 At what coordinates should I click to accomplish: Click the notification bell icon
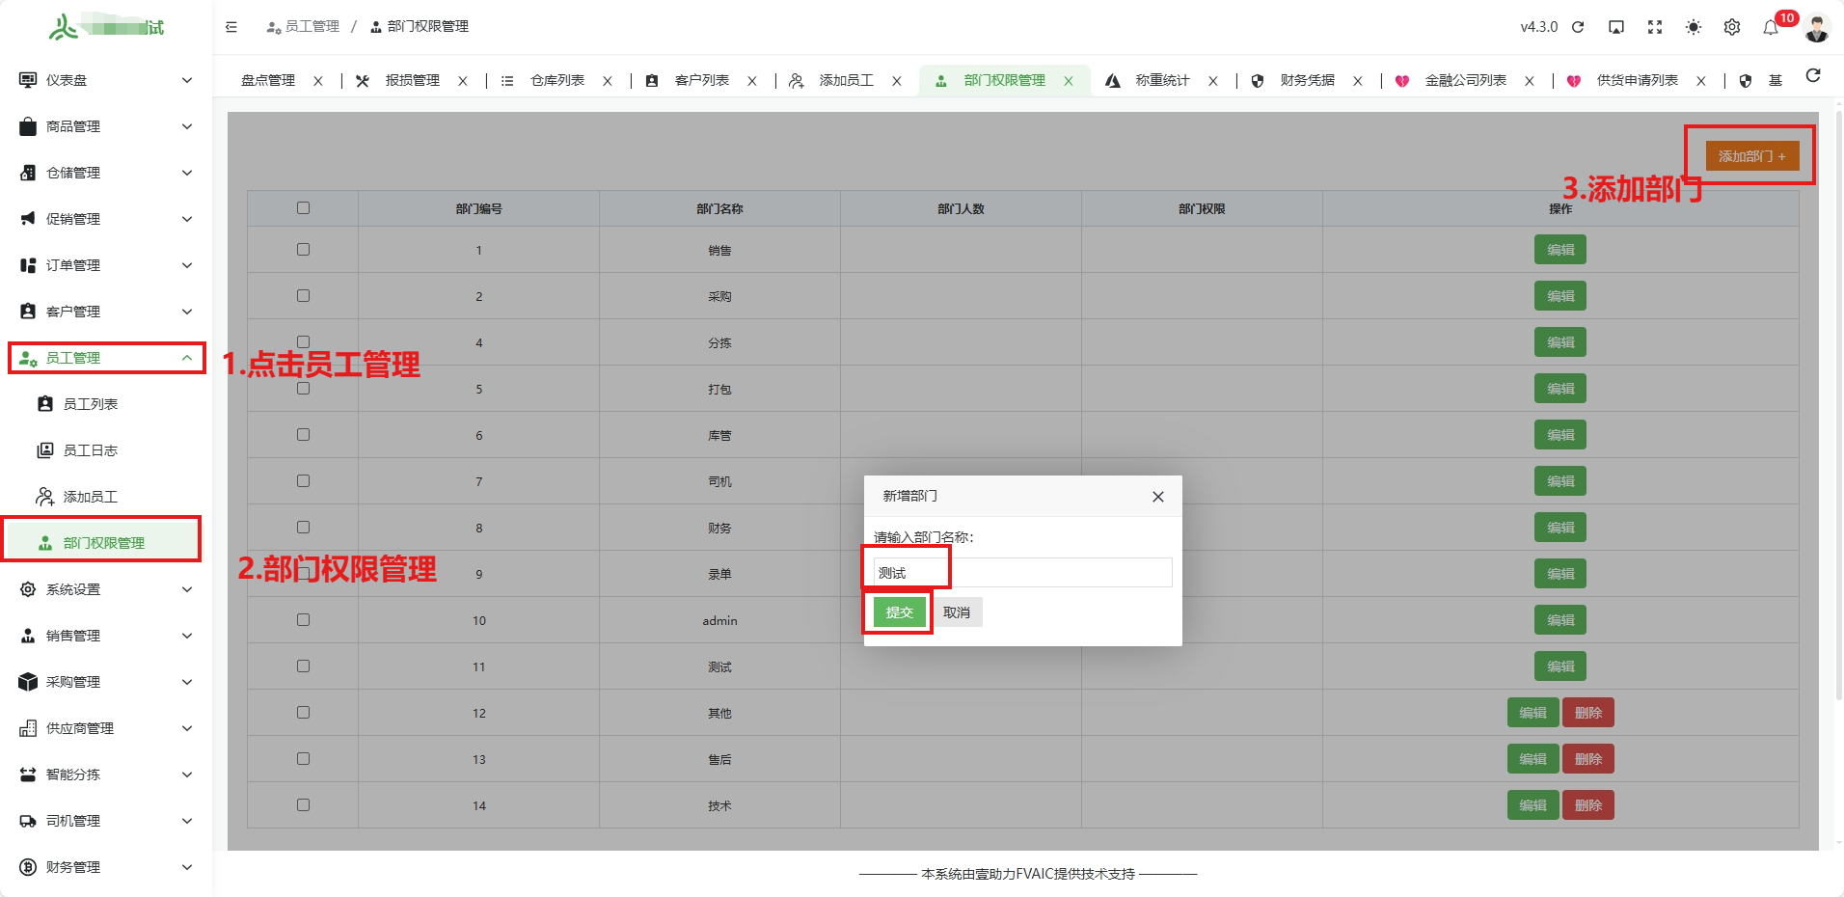(x=1771, y=27)
